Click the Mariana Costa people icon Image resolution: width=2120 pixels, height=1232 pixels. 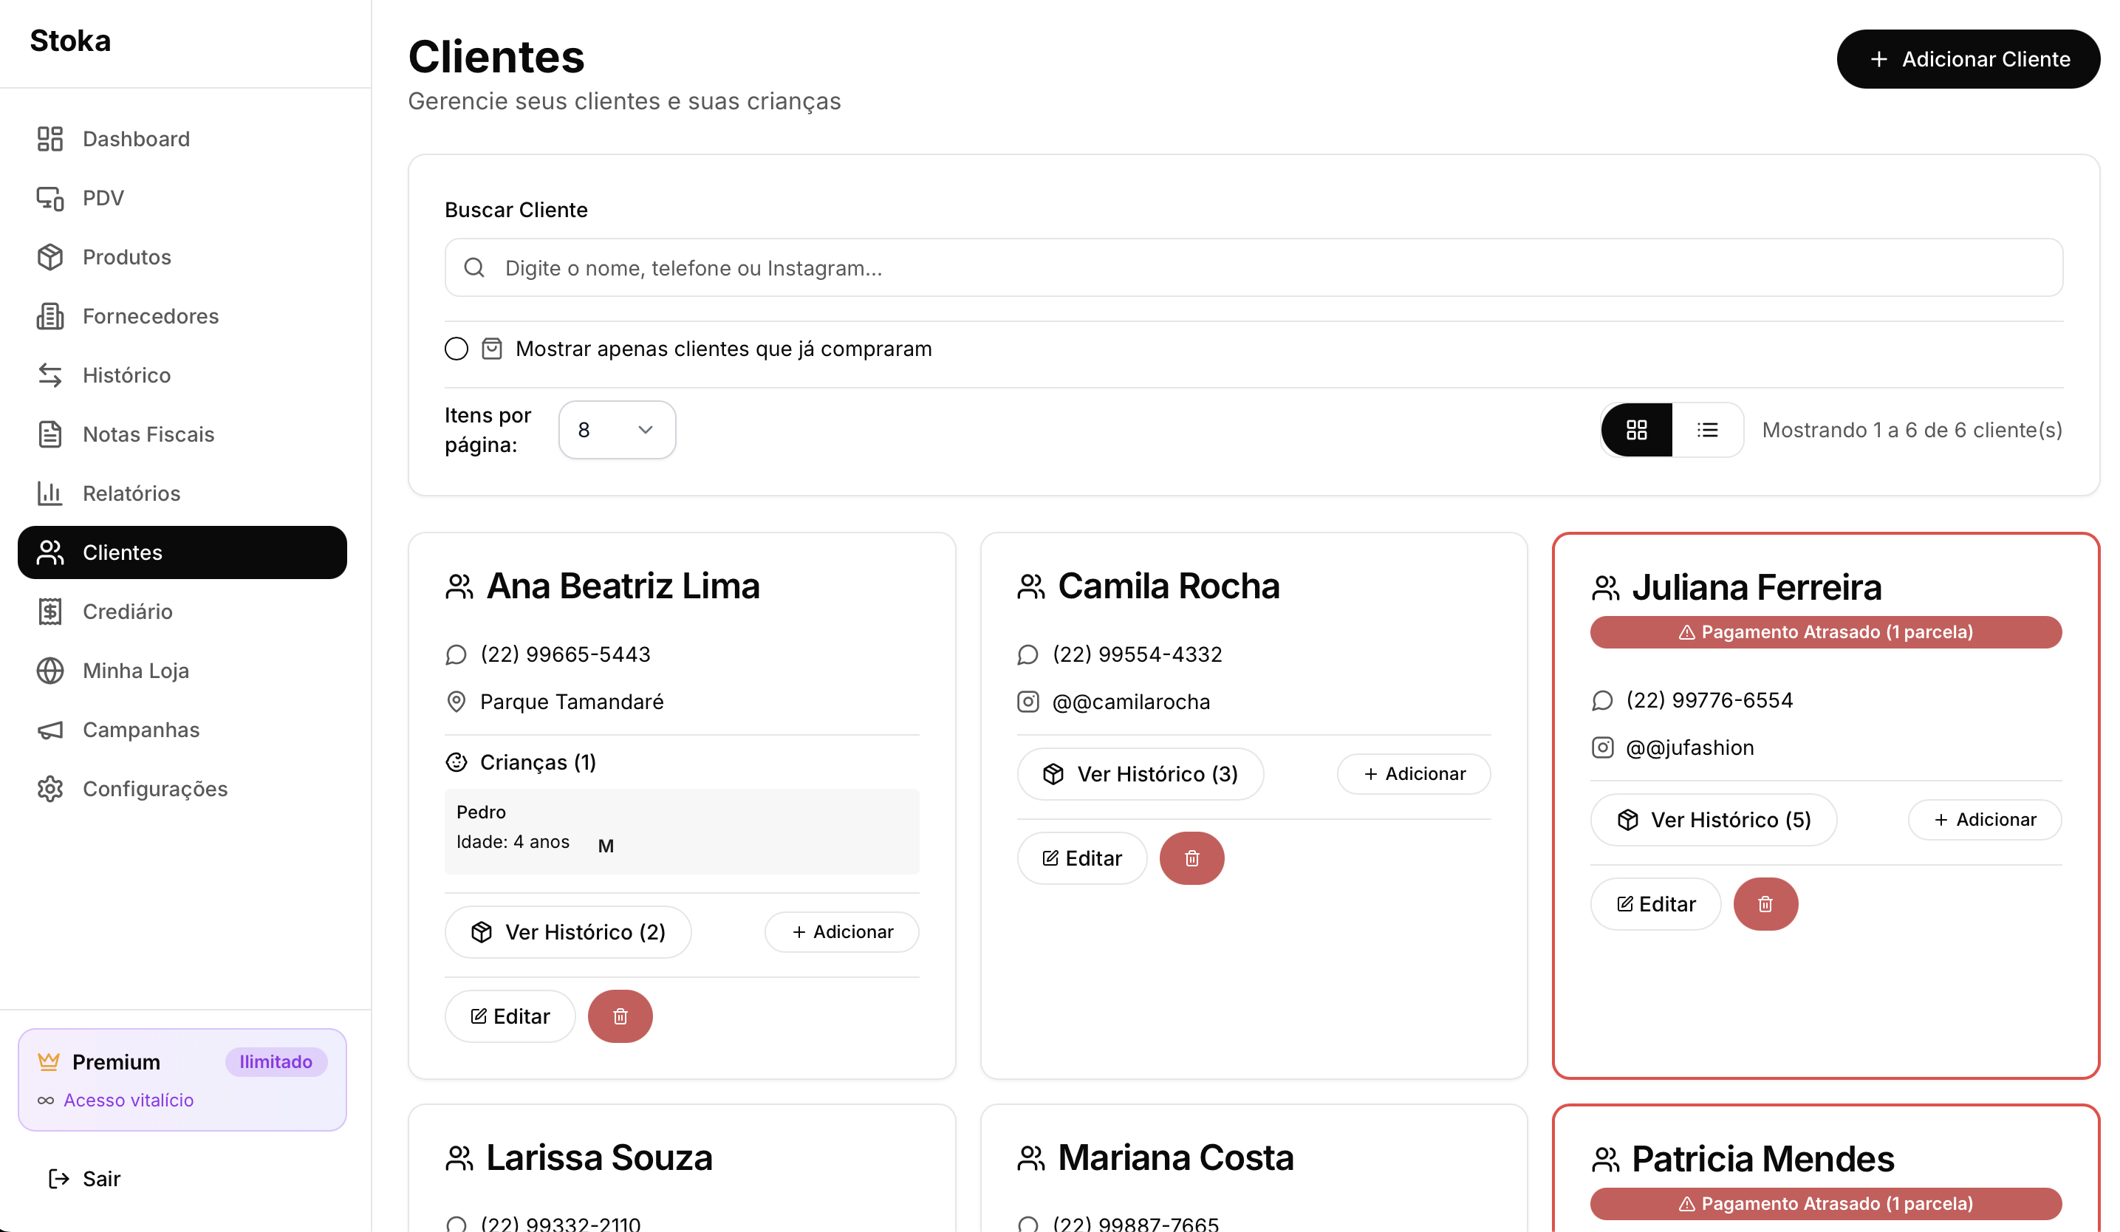[x=1030, y=1158]
